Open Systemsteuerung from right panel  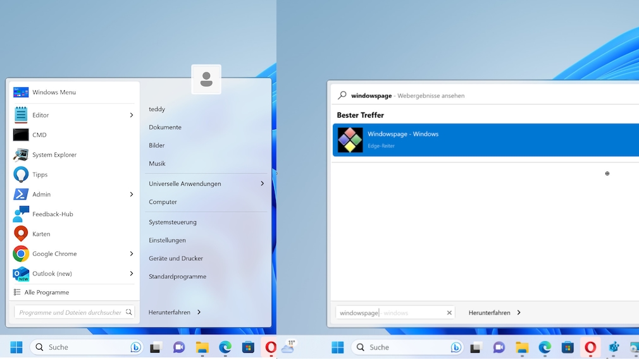(x=173, y=222)
